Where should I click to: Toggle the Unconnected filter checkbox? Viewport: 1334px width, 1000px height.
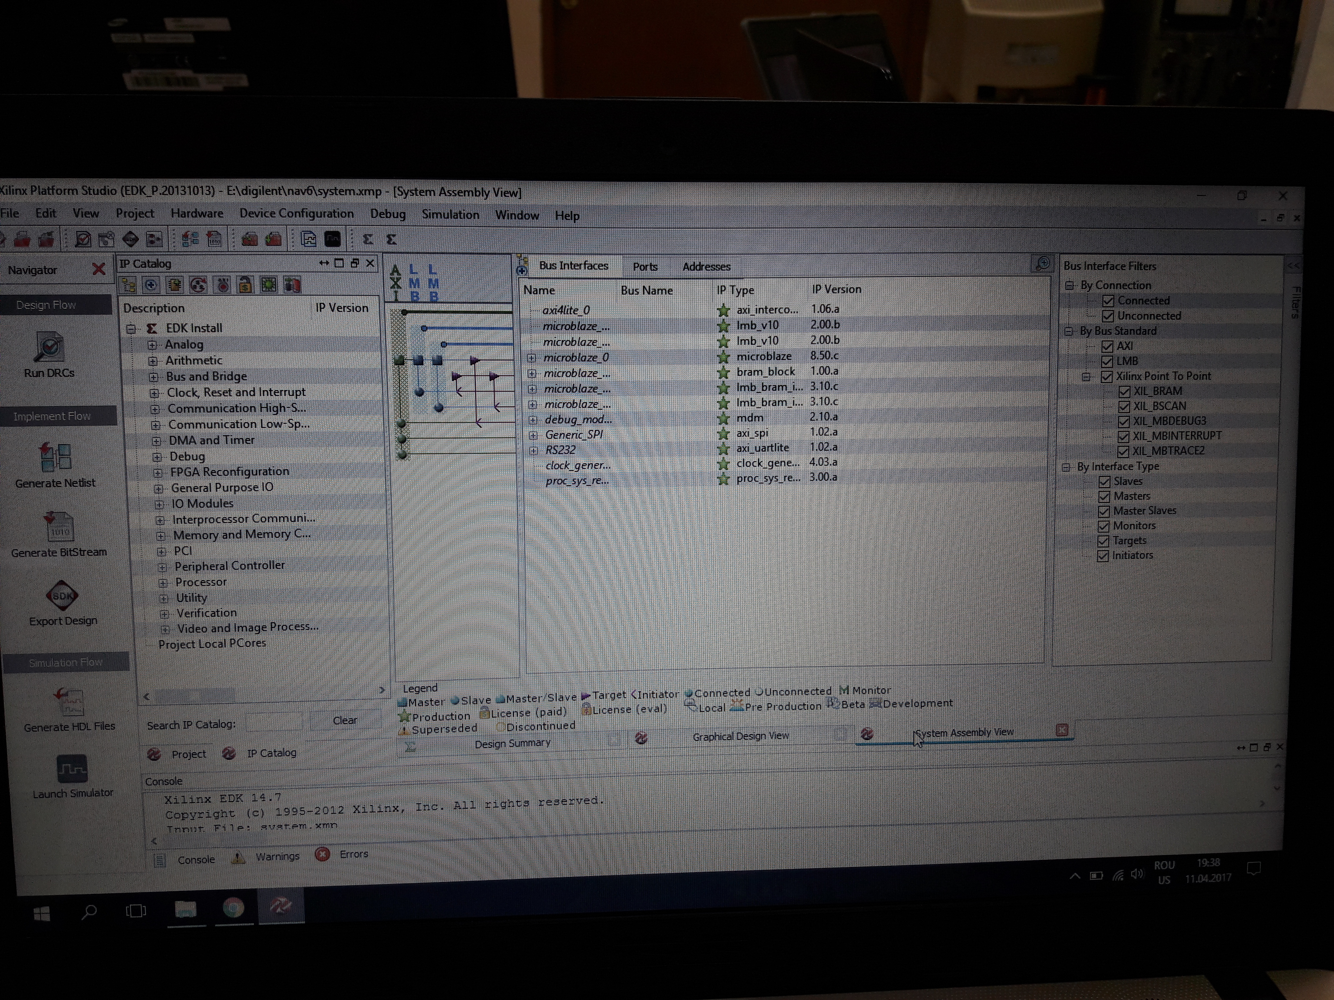click(1108, 316)
